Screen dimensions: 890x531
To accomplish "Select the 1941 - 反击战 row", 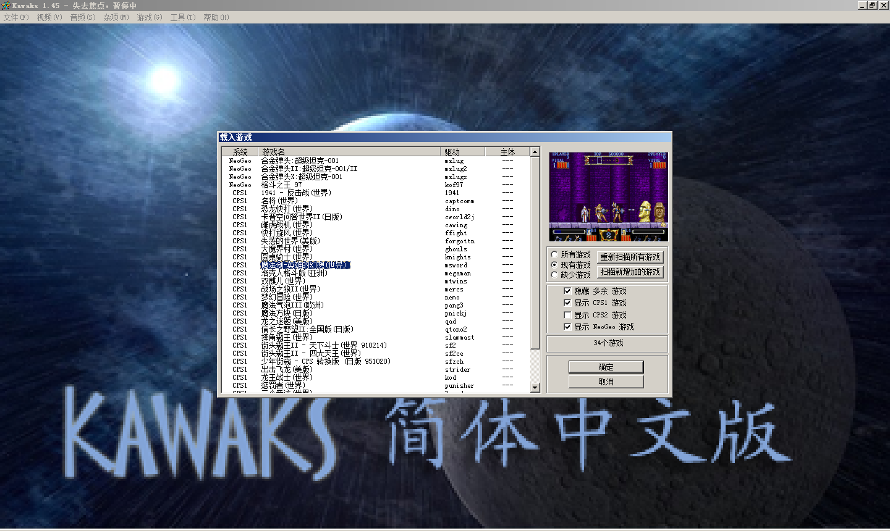I will 376,193.
